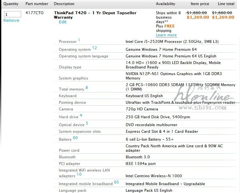Open footnote 10 beside WiFi adapters
Image resolution: width=240 pixels, height=193 pixels.
79,174
